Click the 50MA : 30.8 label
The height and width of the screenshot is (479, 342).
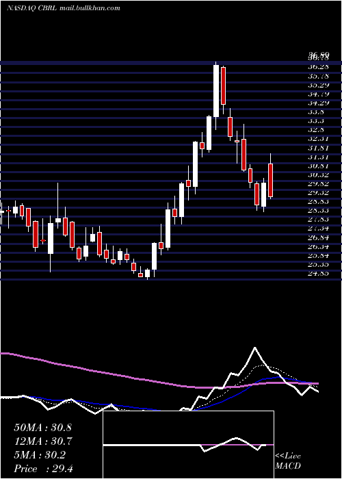42,428
